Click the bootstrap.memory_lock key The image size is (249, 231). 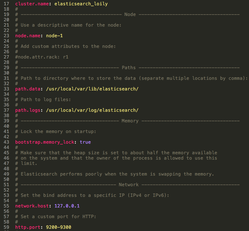[x=45, y=142]
